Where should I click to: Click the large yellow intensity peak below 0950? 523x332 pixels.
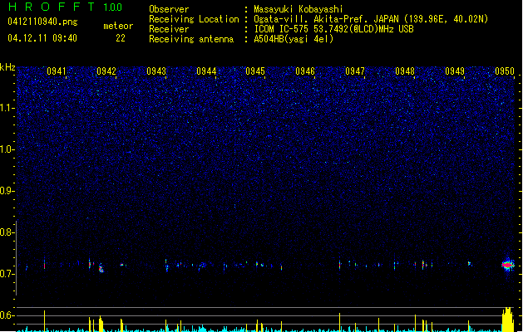[x=508, y=320]
